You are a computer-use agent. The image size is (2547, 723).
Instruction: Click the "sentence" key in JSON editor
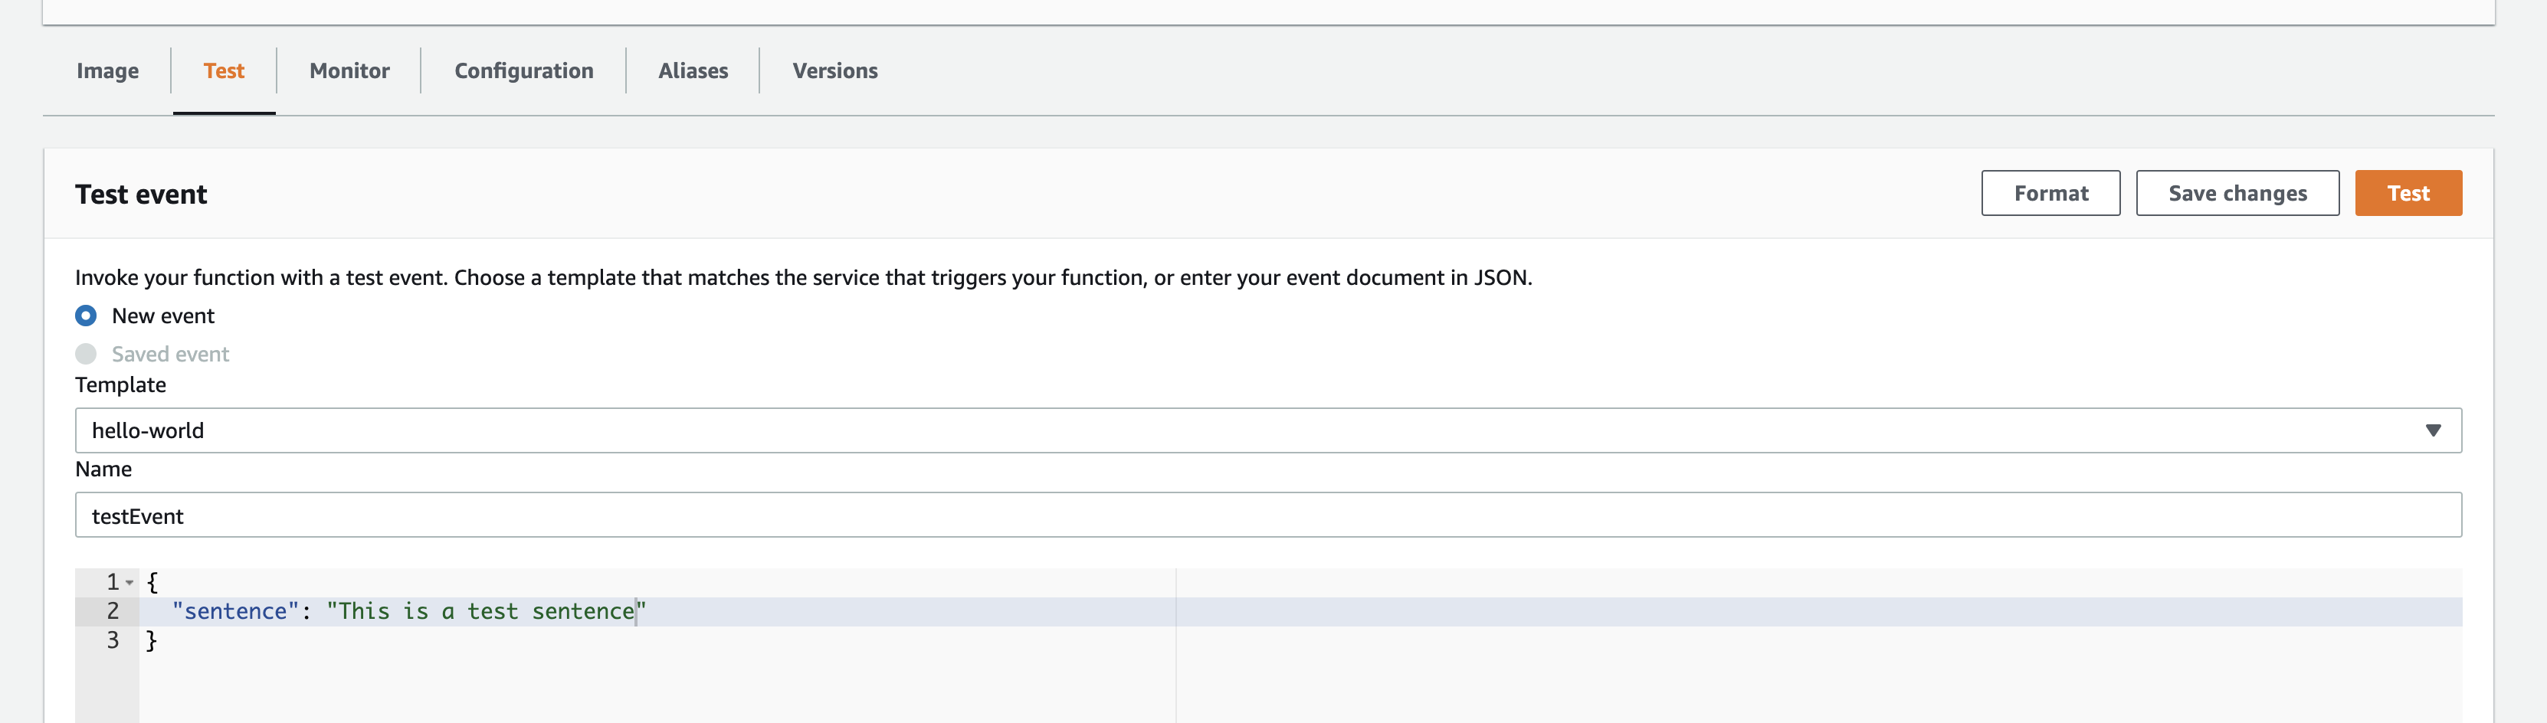pos(235,611)
